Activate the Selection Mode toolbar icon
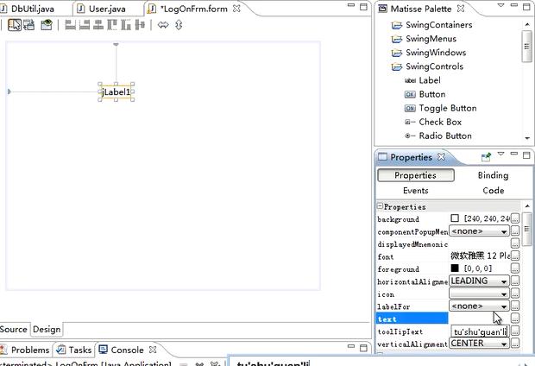This screenshot has width=535, height=366. (15, 25)
